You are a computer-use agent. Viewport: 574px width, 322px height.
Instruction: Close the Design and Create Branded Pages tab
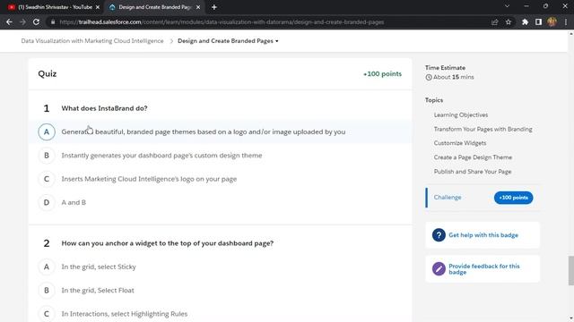click(x=198, y=7)
